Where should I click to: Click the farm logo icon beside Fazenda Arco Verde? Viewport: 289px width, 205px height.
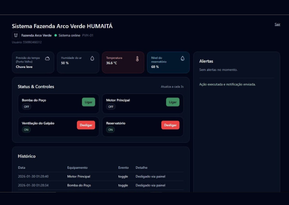(15, 35)
